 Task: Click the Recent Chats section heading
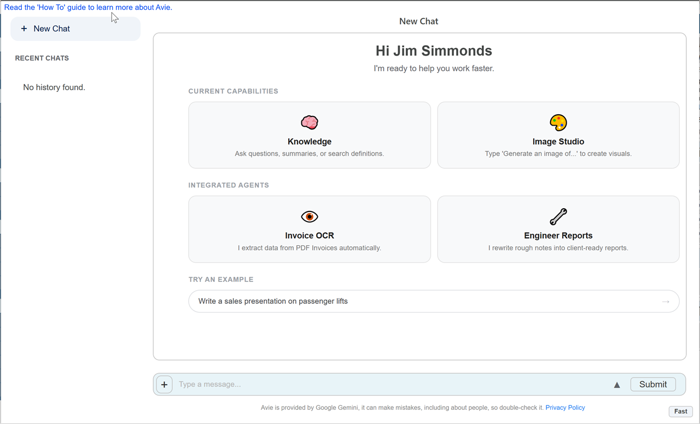[42, 58]
